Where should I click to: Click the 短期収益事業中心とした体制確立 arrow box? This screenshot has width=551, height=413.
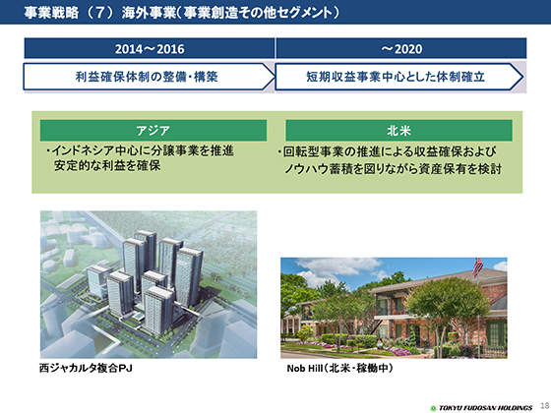[399, 77]
